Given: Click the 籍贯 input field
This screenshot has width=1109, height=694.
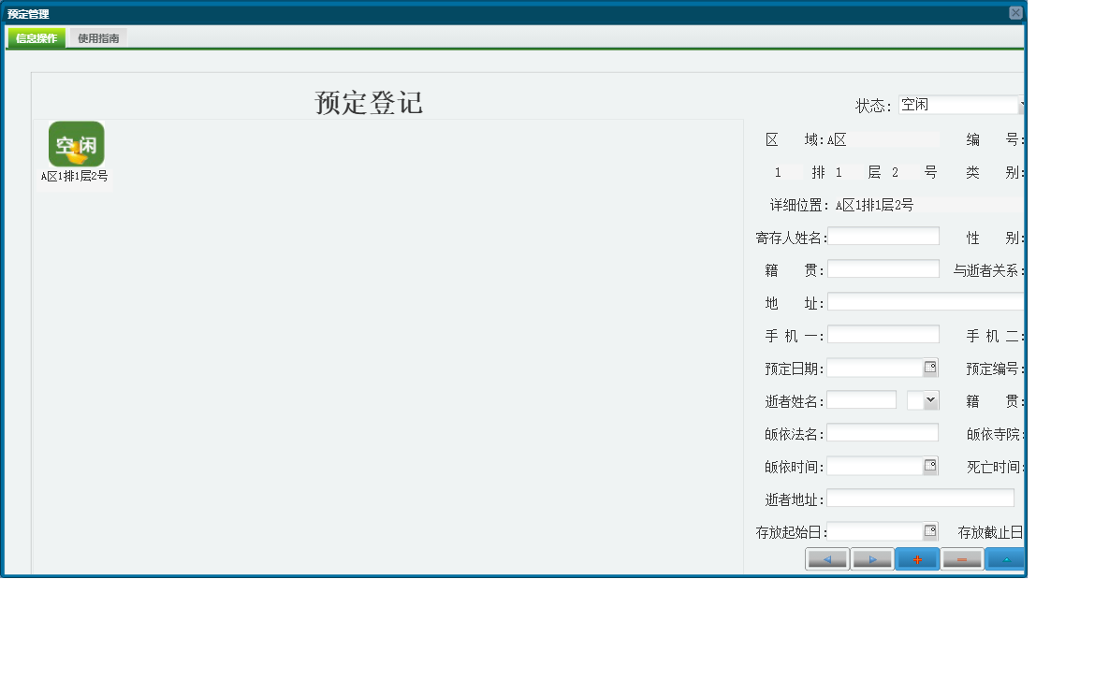Looking at the screenshot, I should [x=883, y=268].
